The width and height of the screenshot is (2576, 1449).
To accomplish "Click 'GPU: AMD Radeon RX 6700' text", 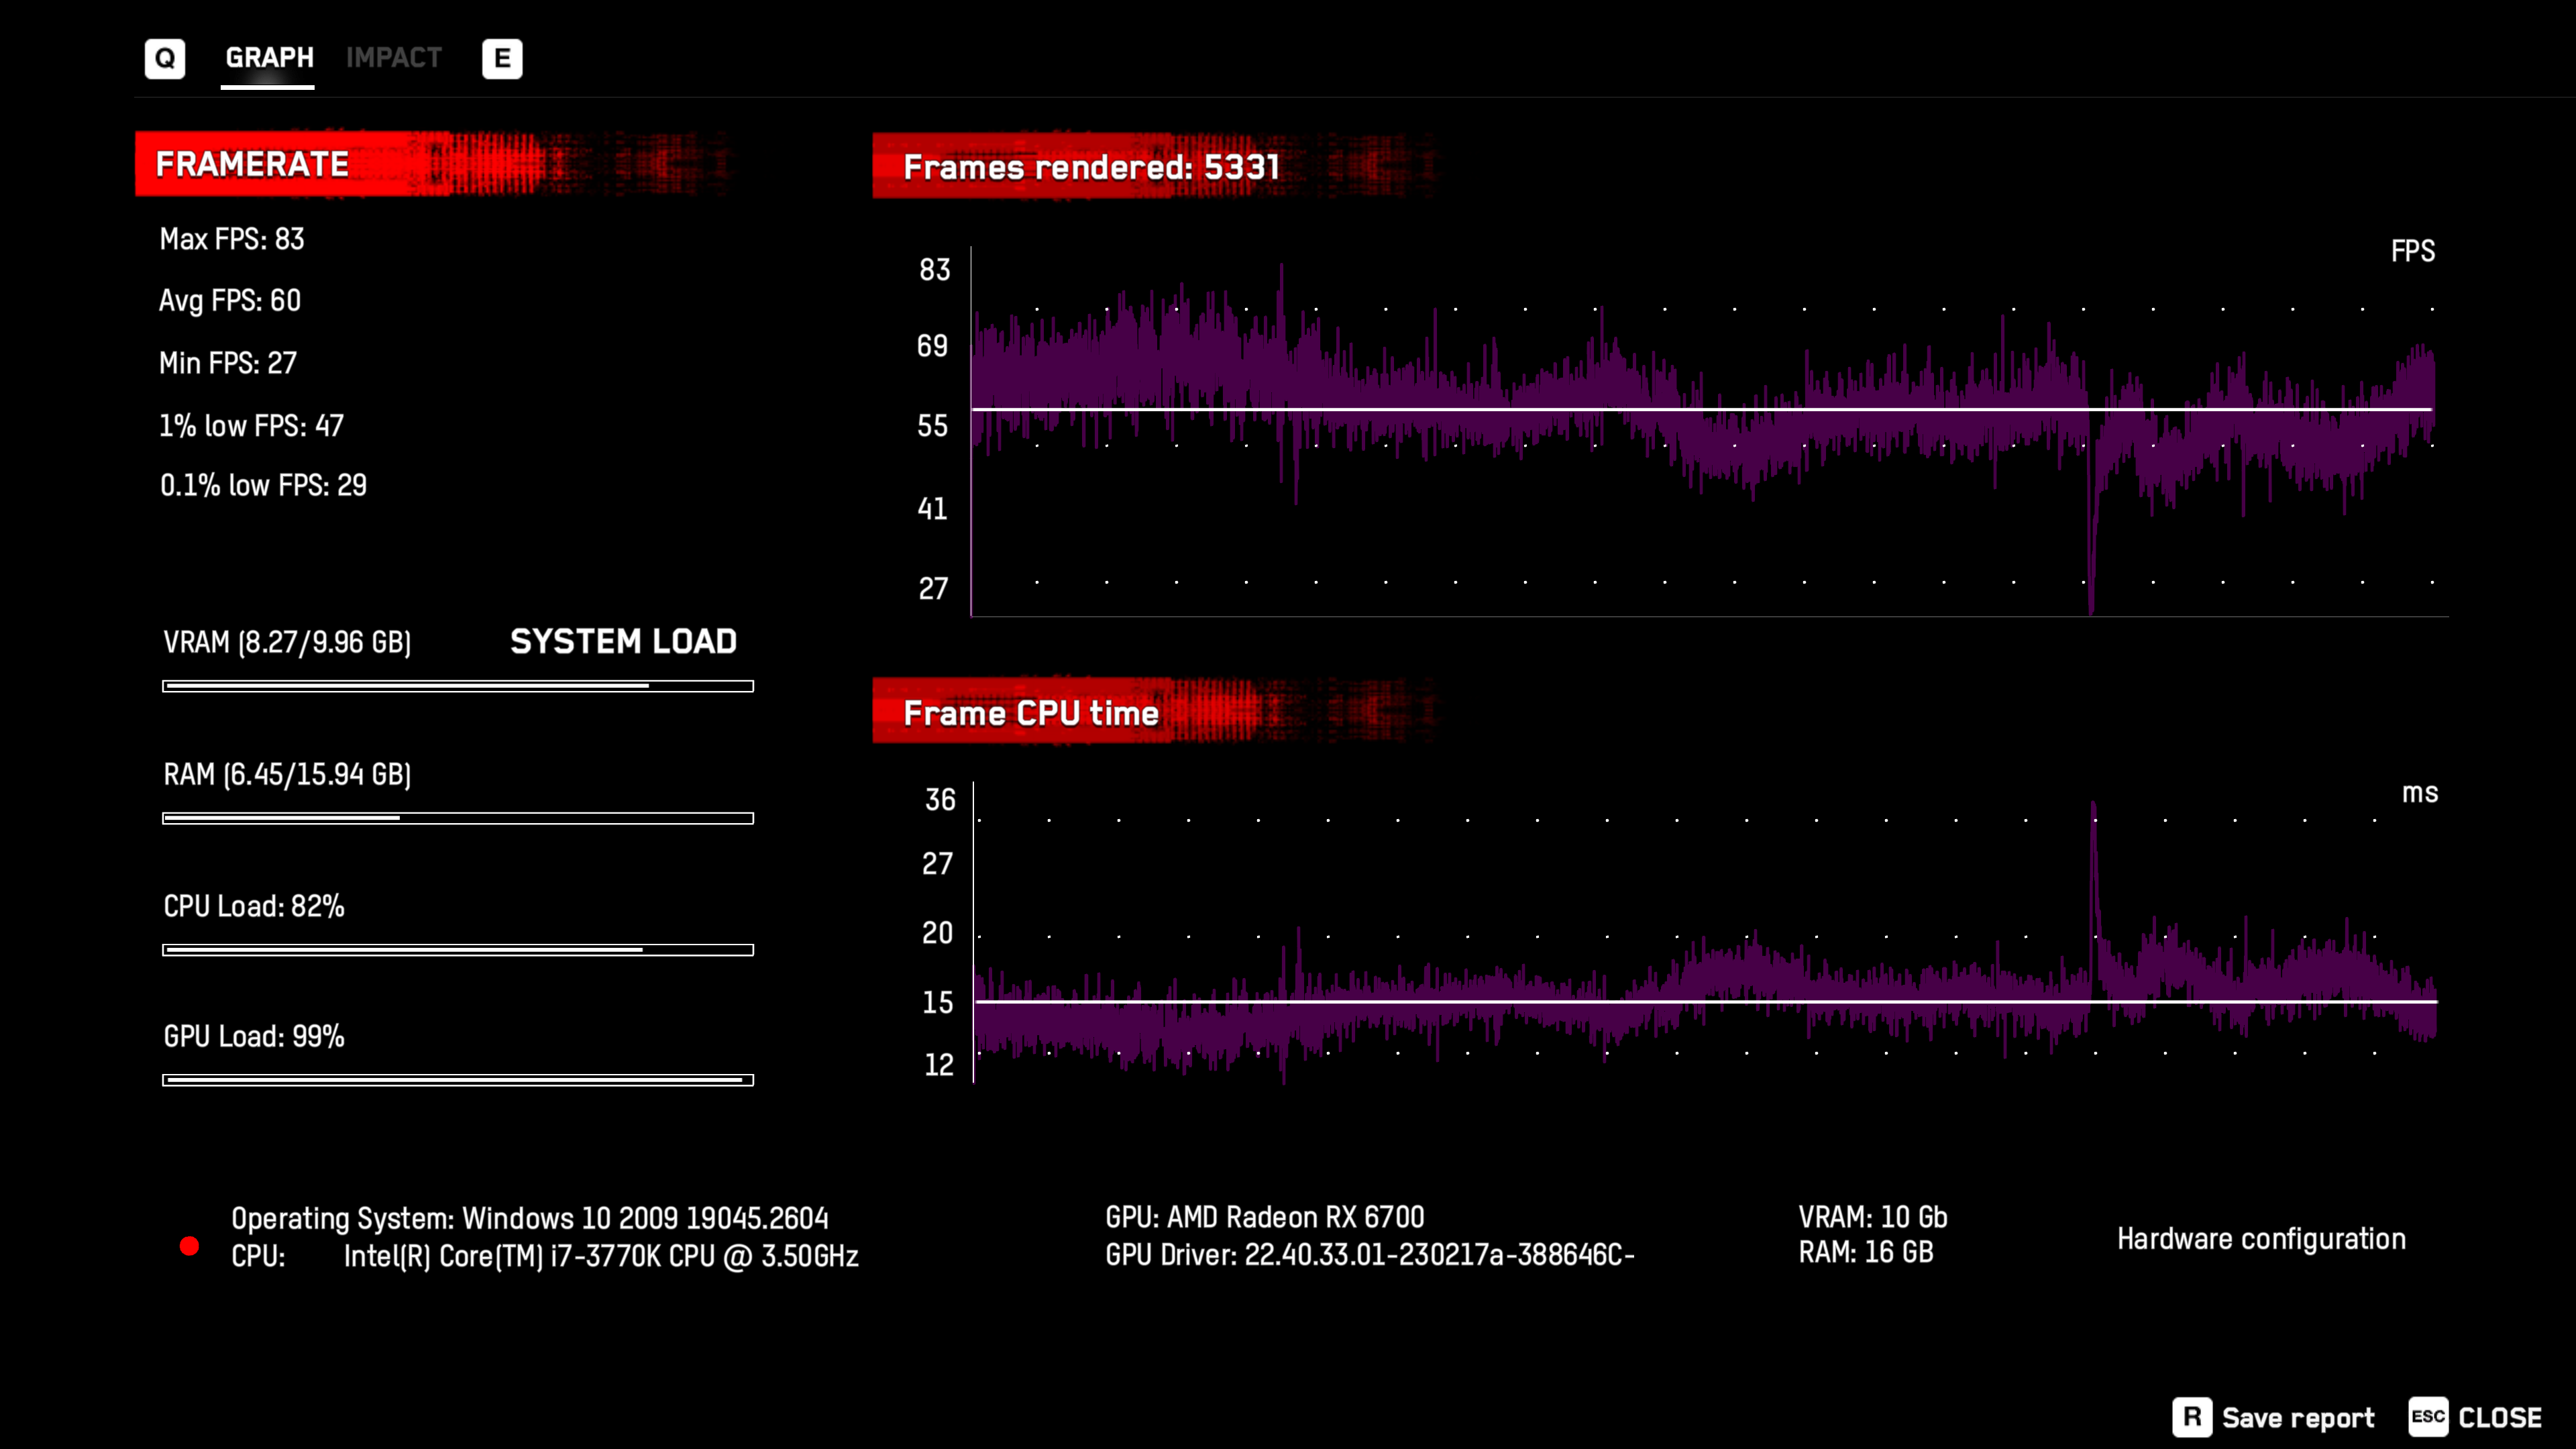I will [x=1265, y=1217].
